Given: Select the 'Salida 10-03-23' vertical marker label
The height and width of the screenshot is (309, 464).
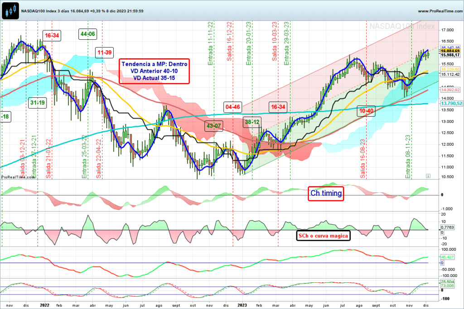Looking at the screenshot, I should [274, 41].
